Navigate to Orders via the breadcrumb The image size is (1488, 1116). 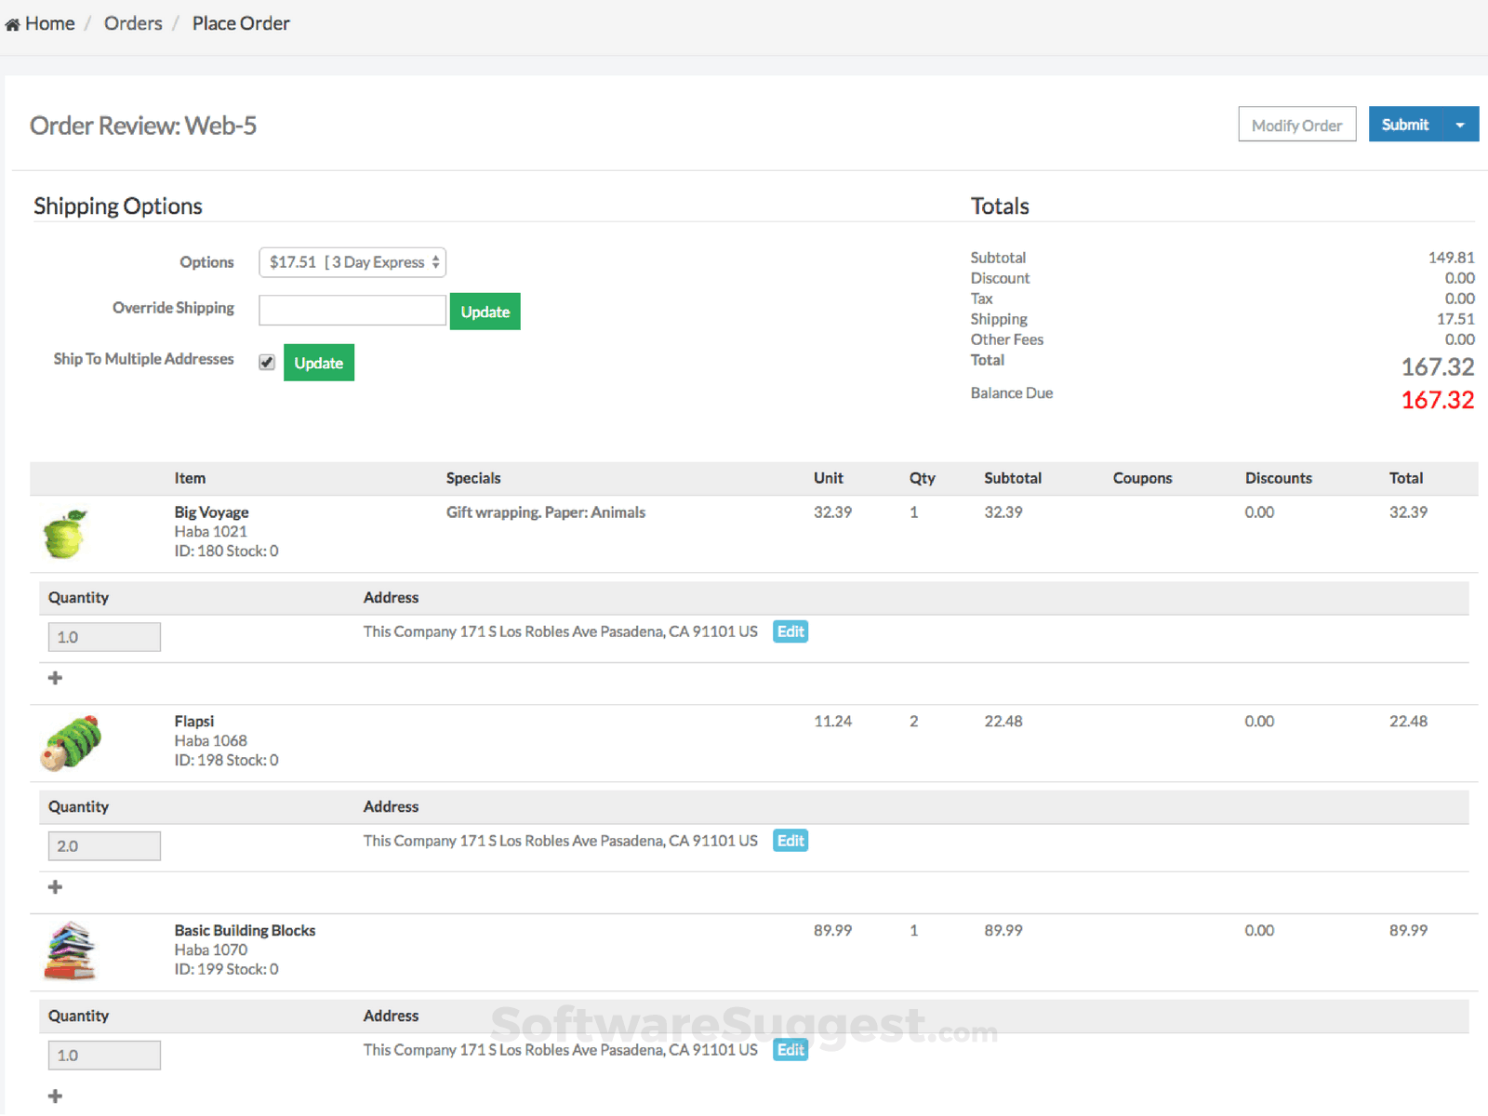click(132, 22)
